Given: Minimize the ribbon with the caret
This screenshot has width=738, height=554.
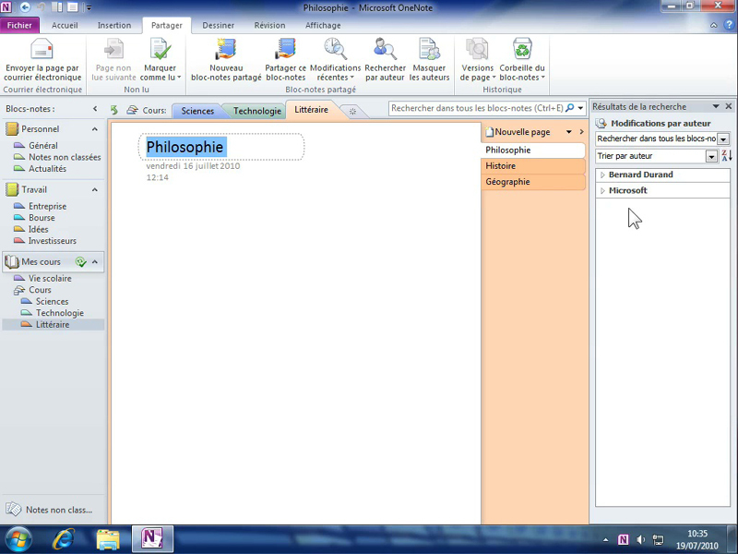Looking at the screenshot, I should 714,26.
